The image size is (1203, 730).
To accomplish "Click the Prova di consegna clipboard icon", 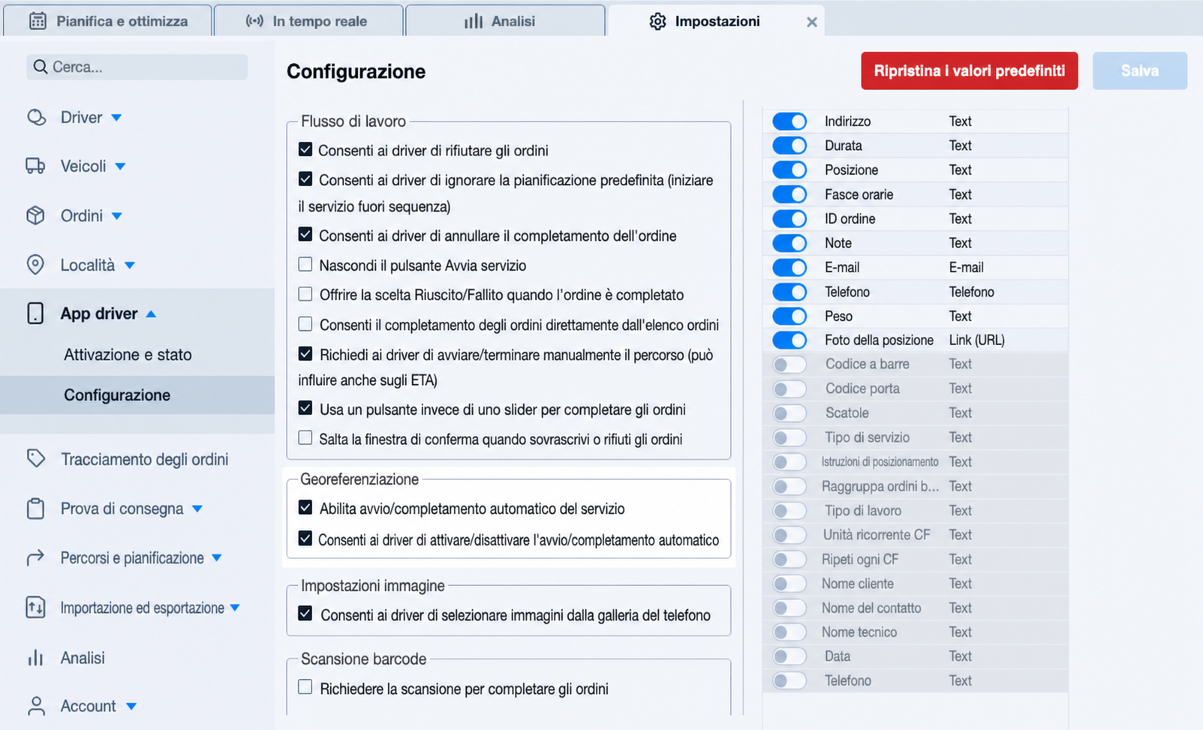I will [35, 508].
